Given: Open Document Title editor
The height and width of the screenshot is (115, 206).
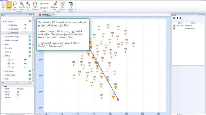Looking at the screenshot, I should tap(55, 5).
